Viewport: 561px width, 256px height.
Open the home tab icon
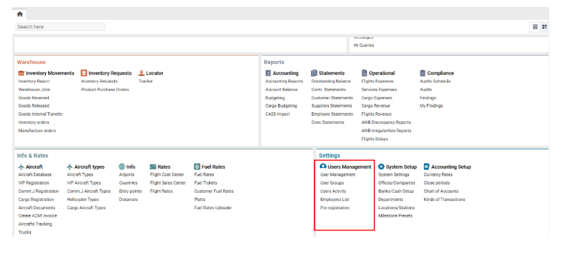[x=20, y=14]
